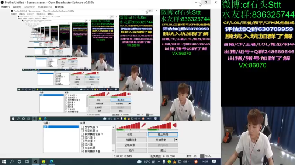This screenshot has height=165, width=295.
Task: Enable the 图片源 3 source checkbox
Action: 82,137
